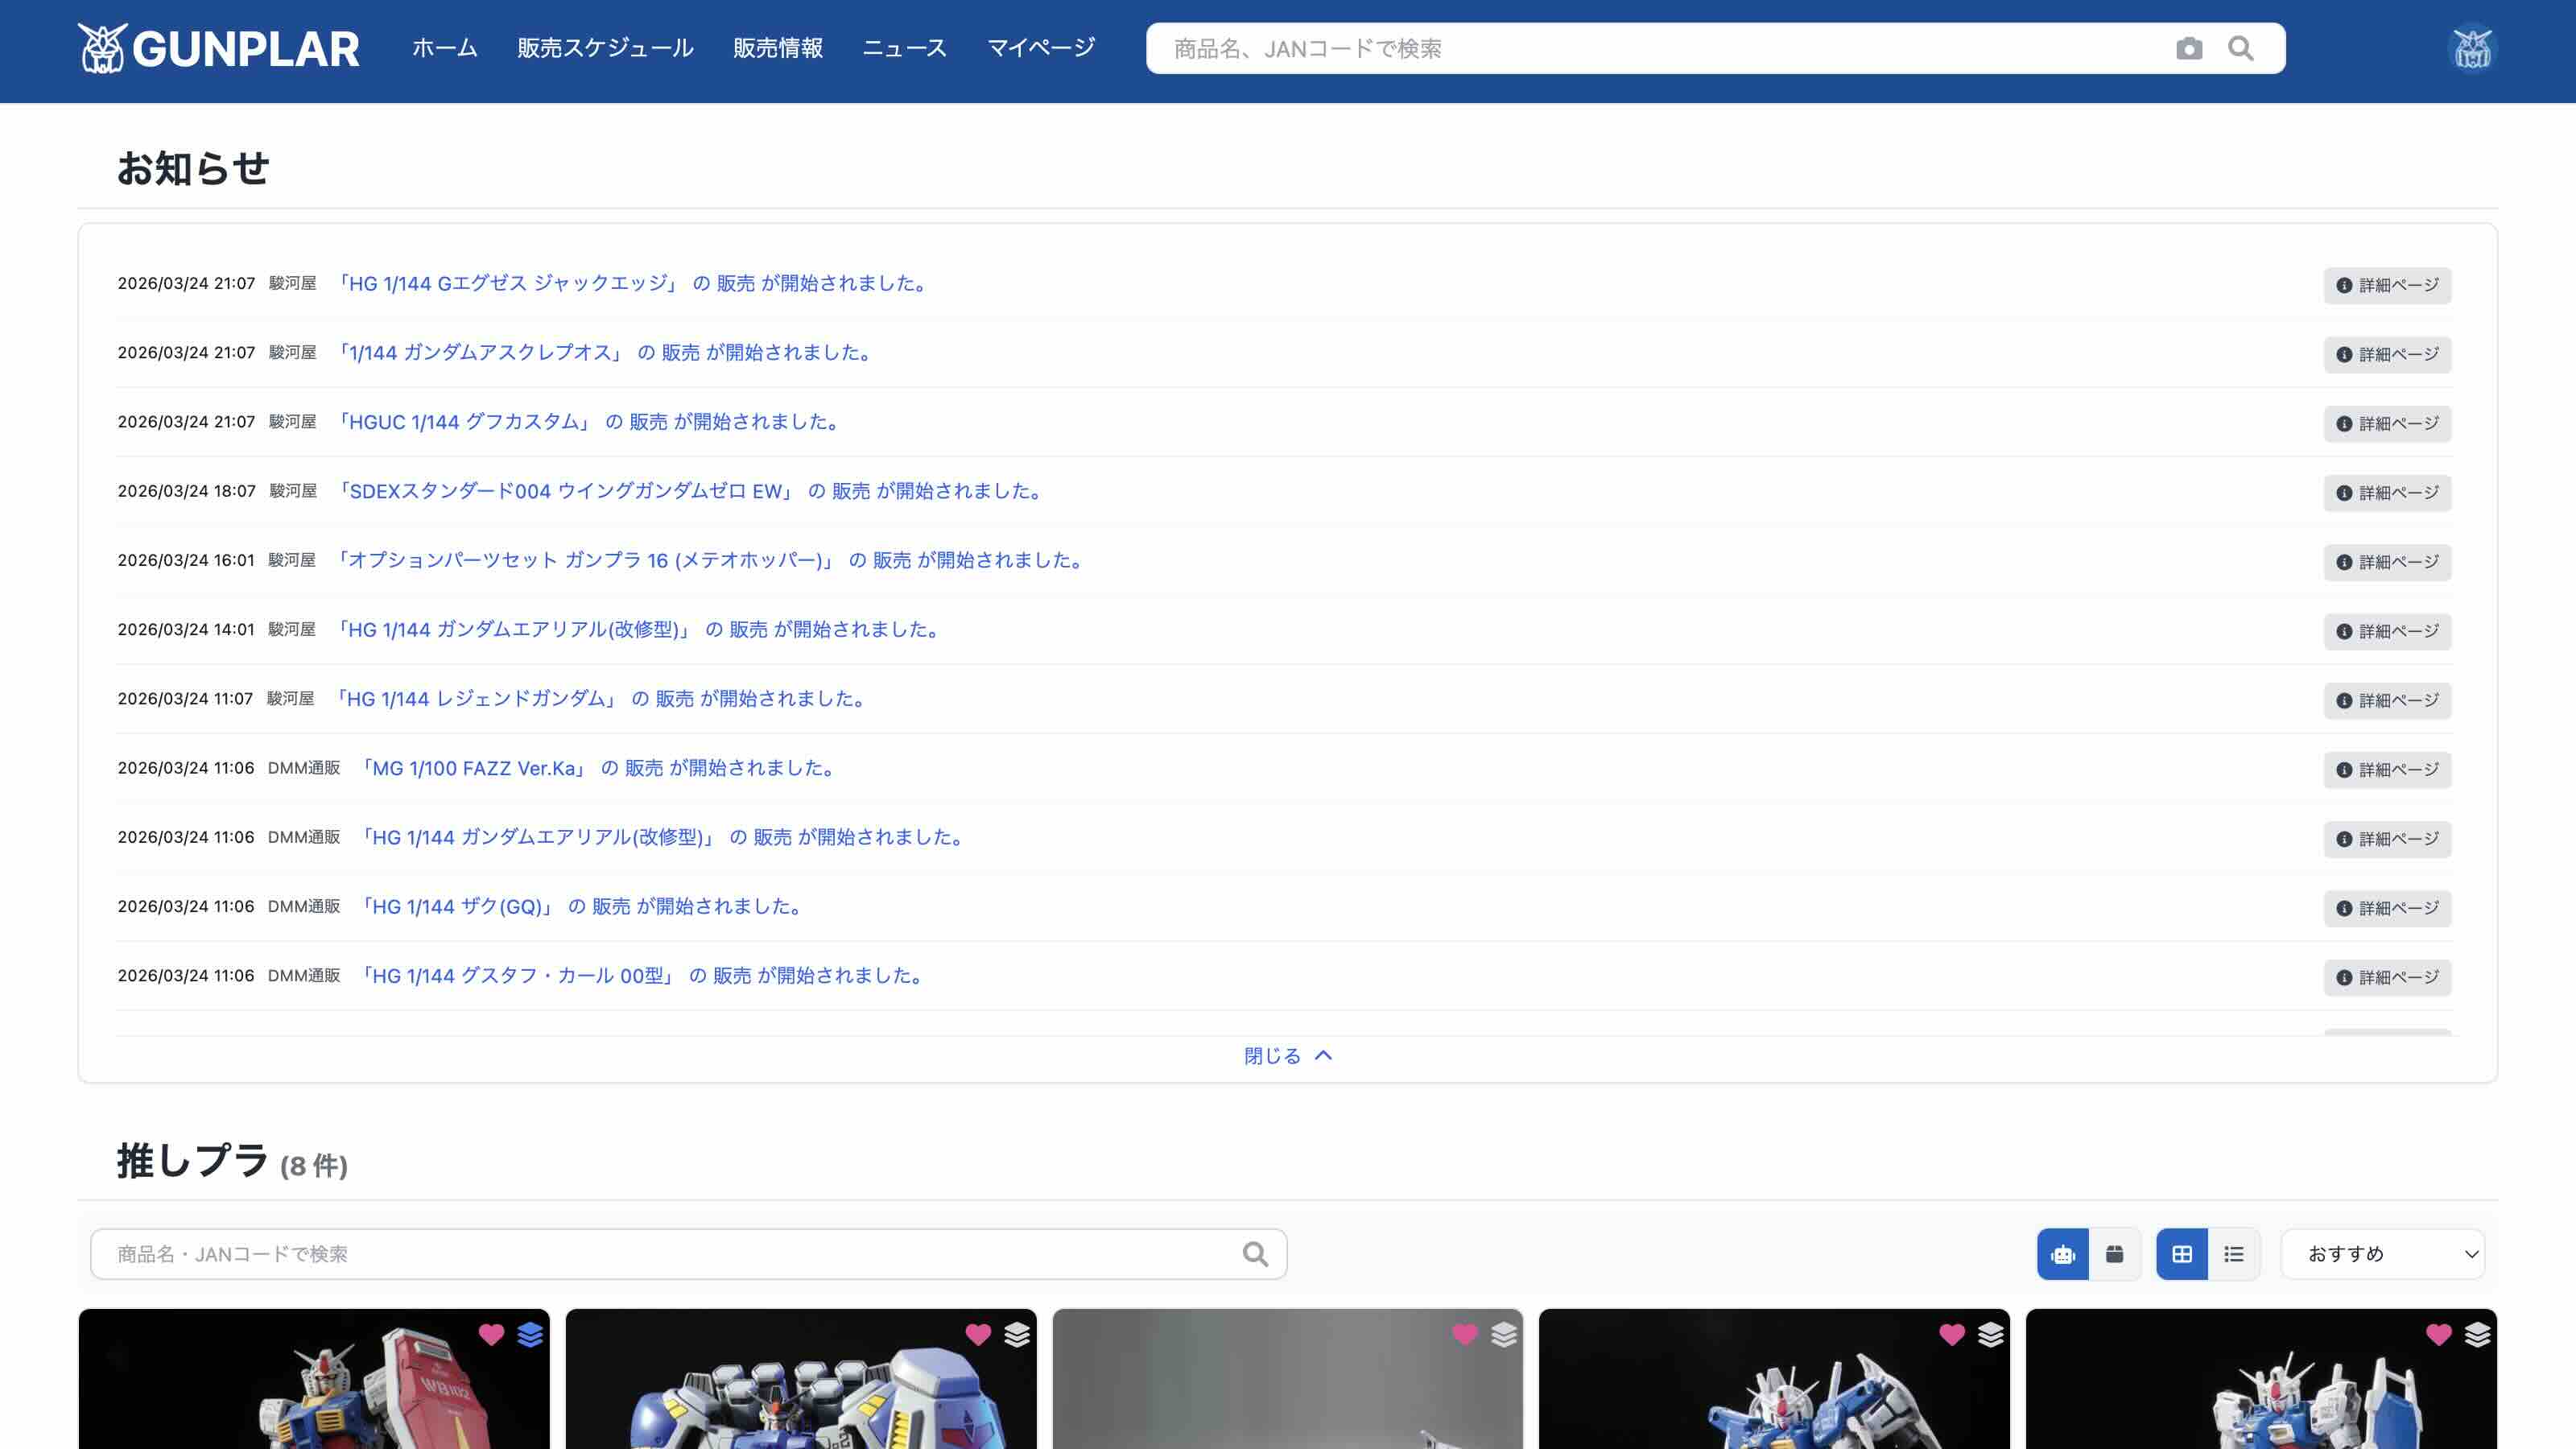Open 詳細ページ for グフカスタム notice

tap(2387, 423)
